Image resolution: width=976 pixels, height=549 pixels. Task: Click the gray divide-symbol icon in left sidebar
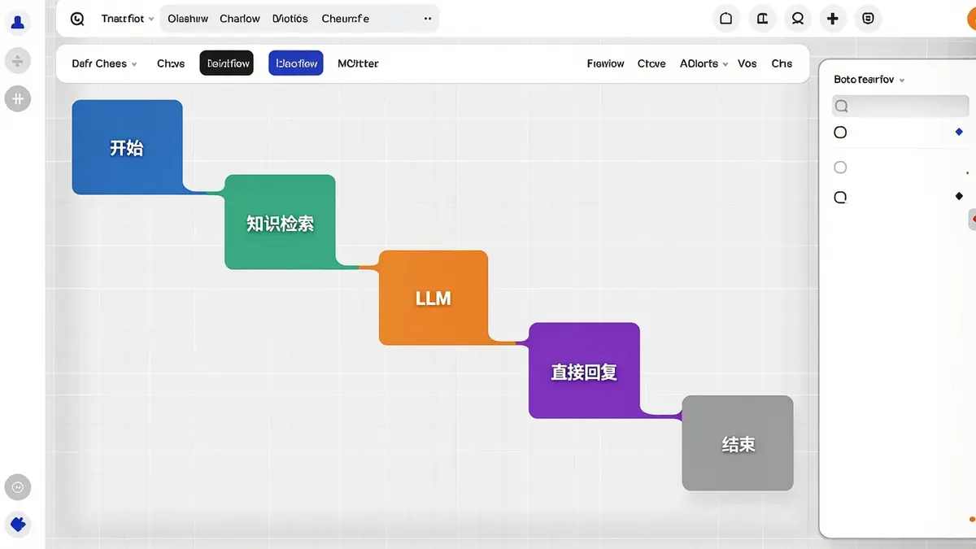(x=17, y=60)
